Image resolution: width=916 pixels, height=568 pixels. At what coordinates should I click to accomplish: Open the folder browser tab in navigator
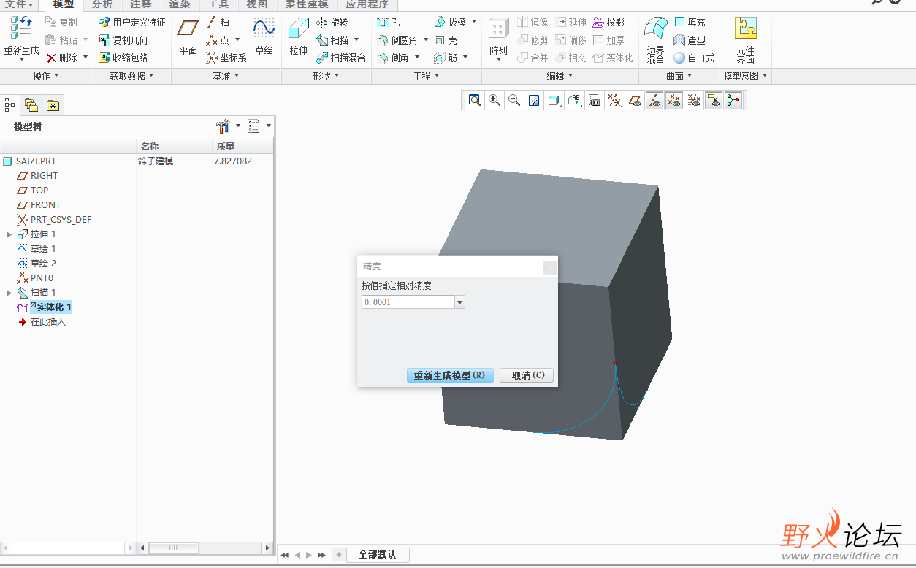pos(31,105)
